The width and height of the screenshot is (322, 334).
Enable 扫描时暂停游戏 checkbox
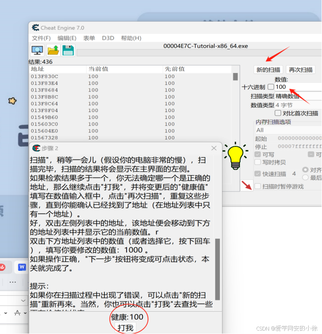pyautogui.click(x=258, y=186)
